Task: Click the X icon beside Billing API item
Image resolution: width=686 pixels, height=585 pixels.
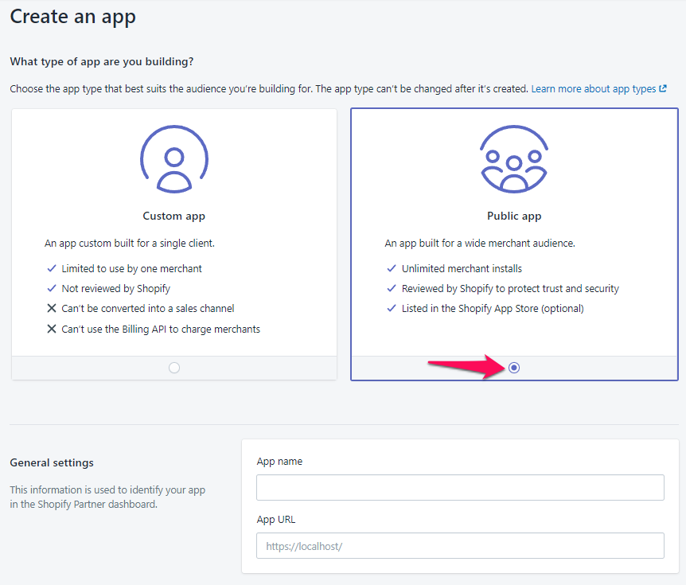Action: pyautogui.click(x=52, y=329)
